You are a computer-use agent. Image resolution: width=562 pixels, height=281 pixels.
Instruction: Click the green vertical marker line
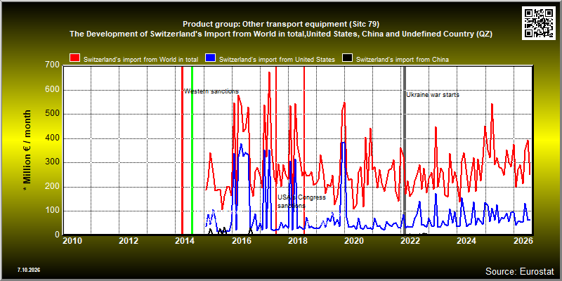tap(192, 150)
